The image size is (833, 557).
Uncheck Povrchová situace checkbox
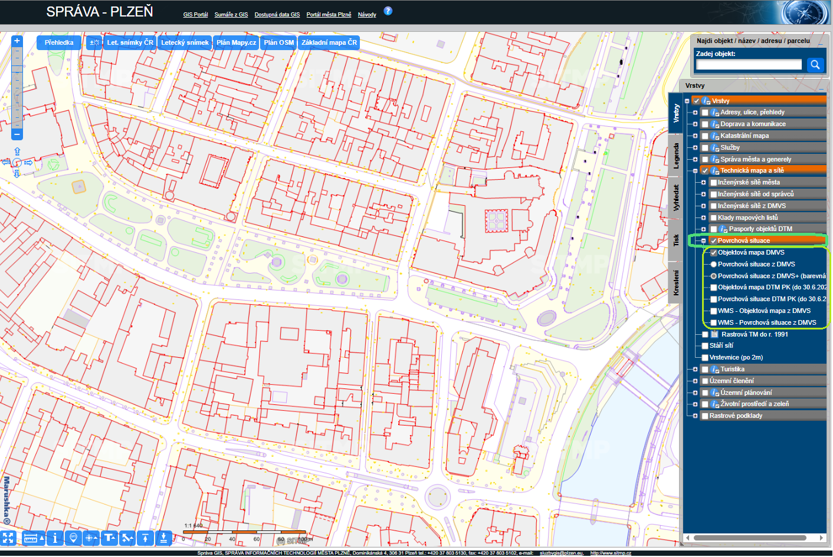713,240
